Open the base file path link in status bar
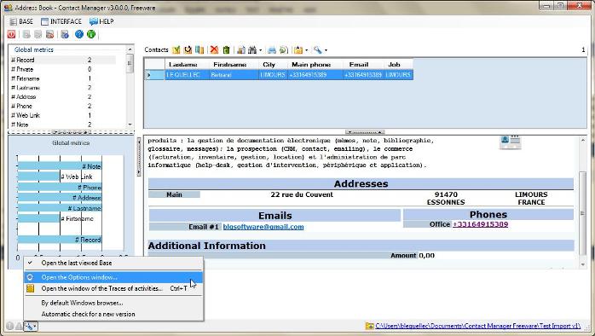595x336 pixels. pos(478,326)
